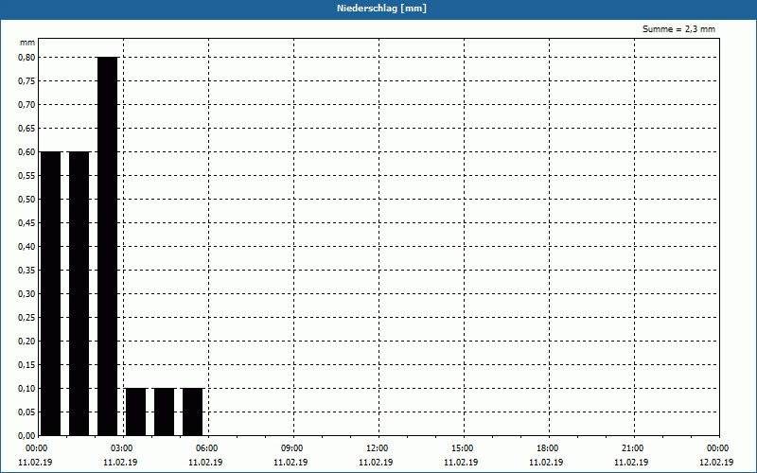Select the 18:00 time label
757x473 pixels.
coord(547,448)
